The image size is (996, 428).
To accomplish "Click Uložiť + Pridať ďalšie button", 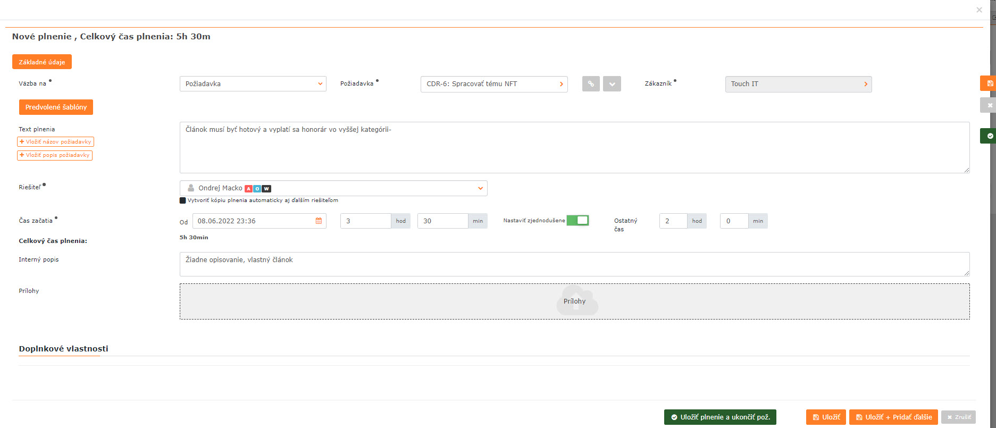I will (x=893, y=417).
